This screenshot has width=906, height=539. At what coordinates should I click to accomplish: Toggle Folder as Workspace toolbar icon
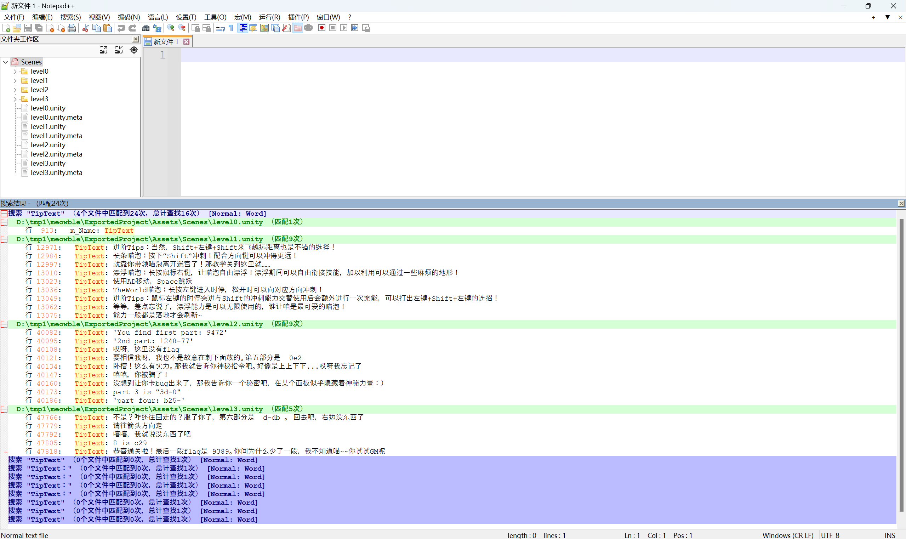pyautogui.click(x=297, y=28)
